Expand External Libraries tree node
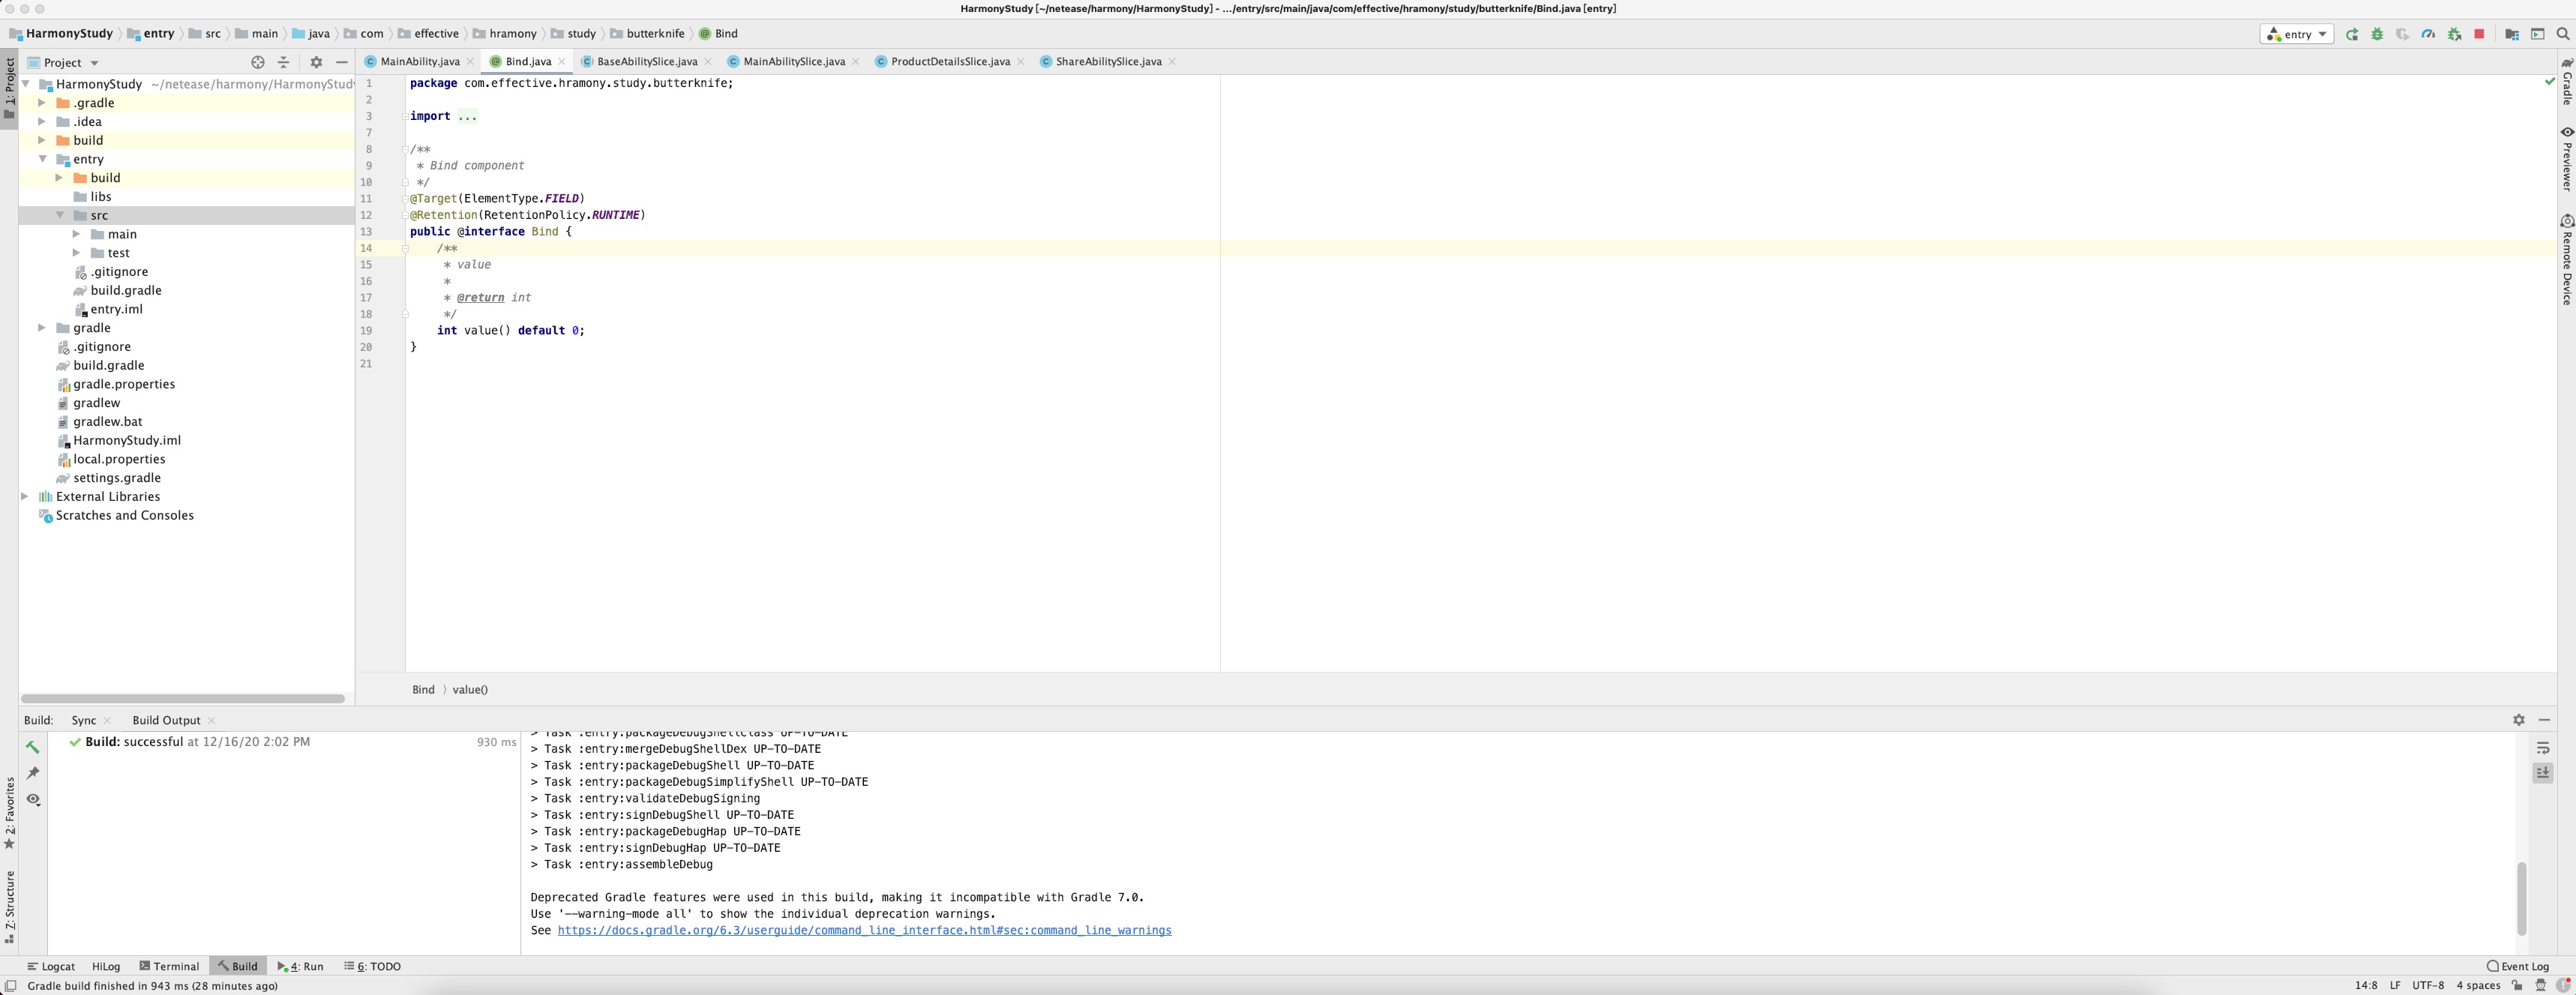This screenshot has height=995, width=2576. coord(25,496)
